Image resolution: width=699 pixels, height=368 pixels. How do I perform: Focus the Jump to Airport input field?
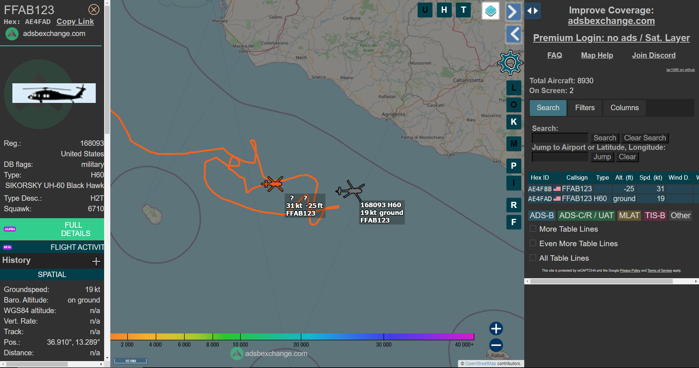(560, 157)
